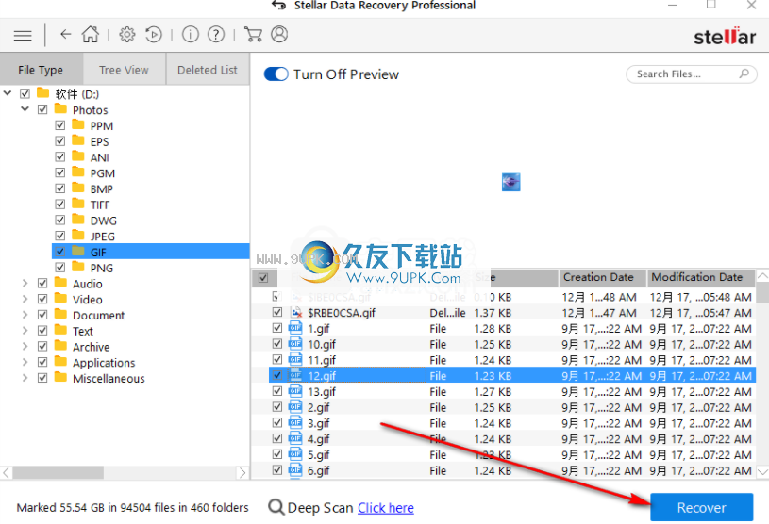Click the search magnifier icon
This screenshot has height=524, width=769.
click(x=744, y=74)
